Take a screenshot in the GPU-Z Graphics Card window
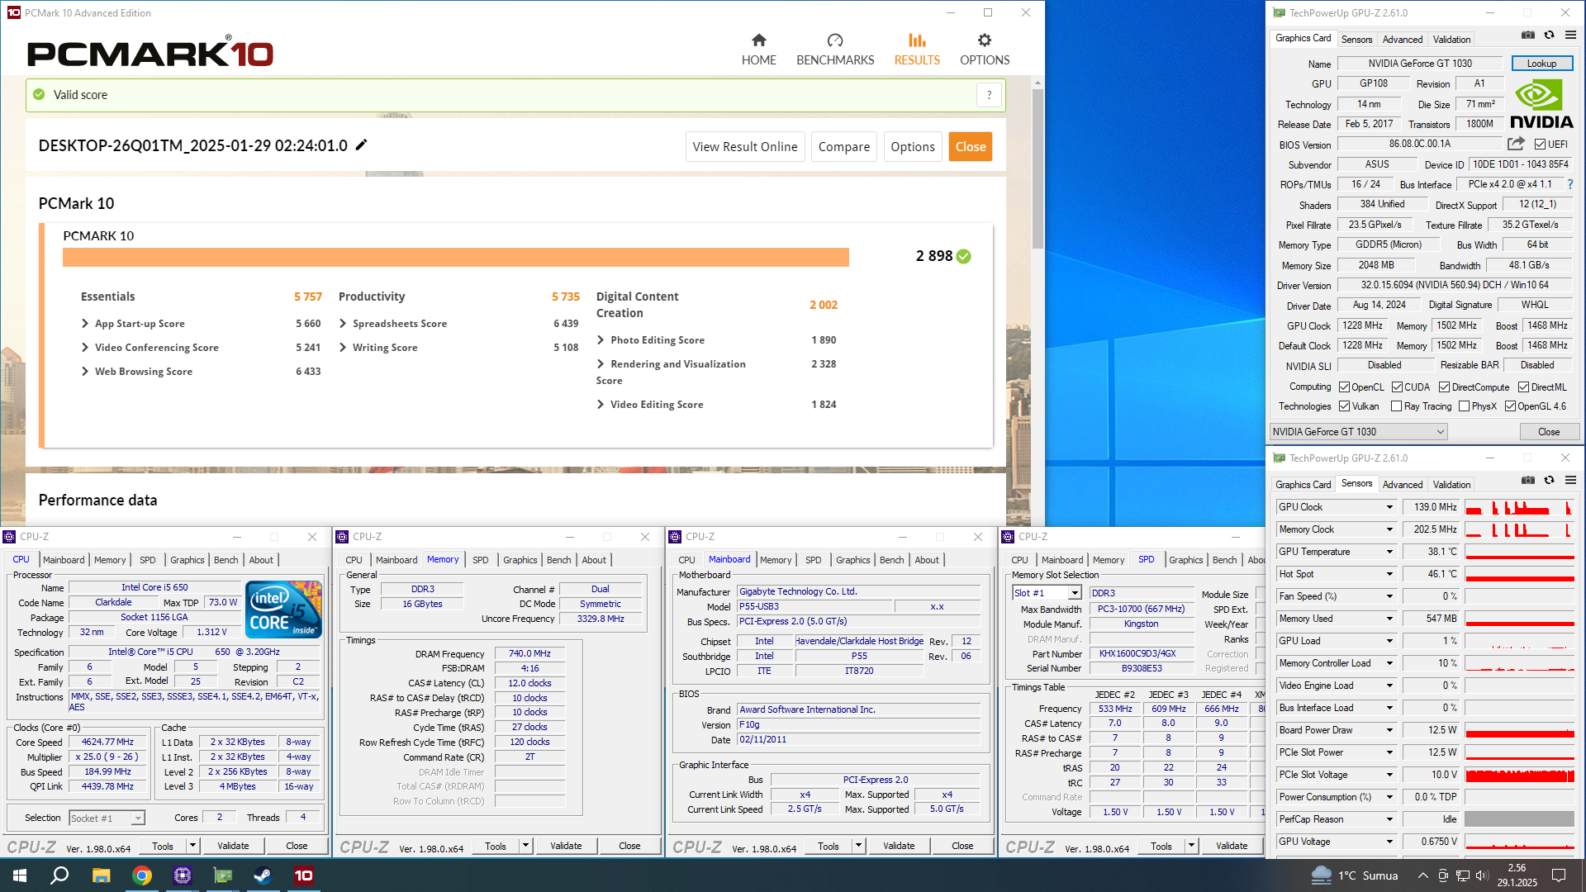 (x=1528, y=36)
